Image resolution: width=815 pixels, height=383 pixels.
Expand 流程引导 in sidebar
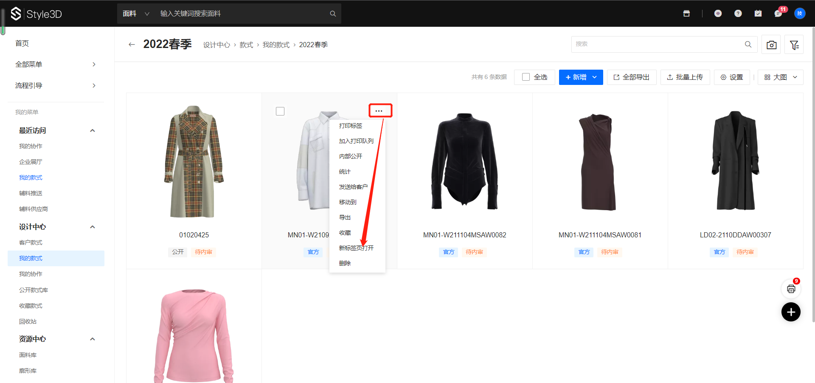tap(56, 85)
